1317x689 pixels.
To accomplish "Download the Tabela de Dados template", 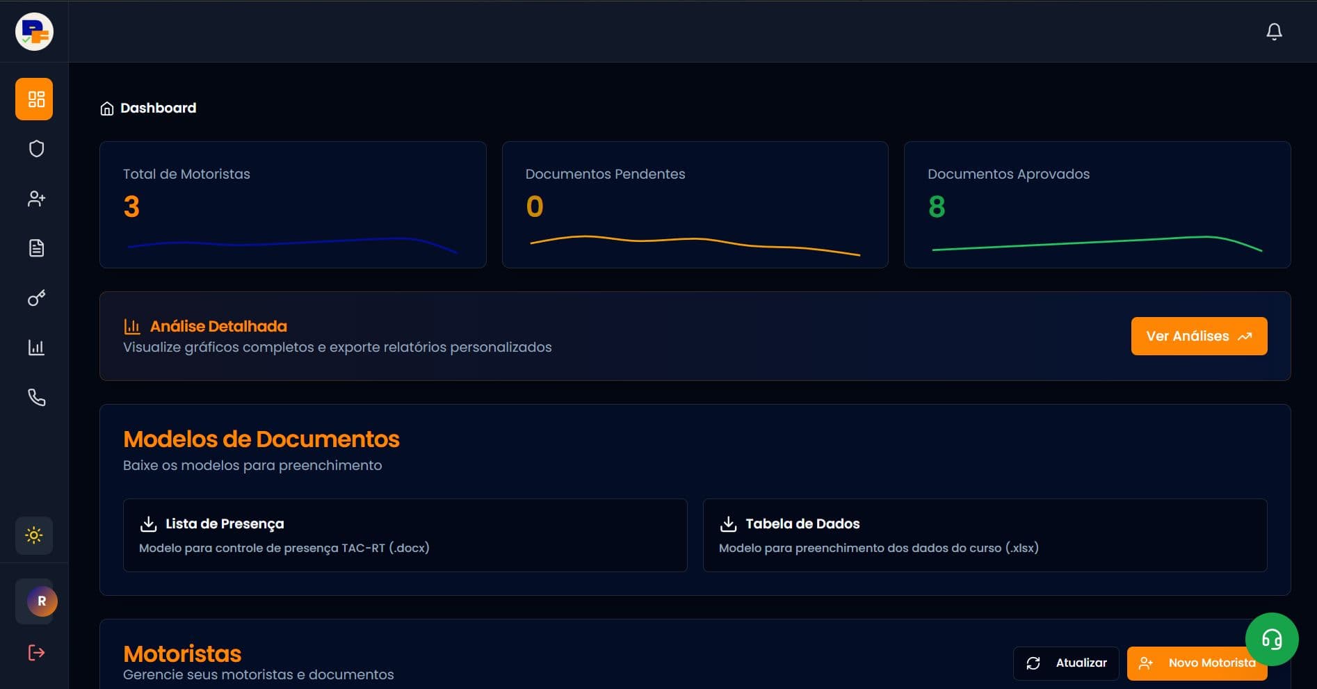I will click(x=985, y=535).
